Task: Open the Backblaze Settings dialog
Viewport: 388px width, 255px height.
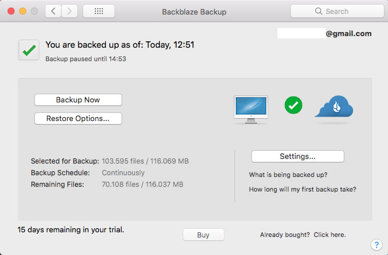Action: click(298, 156)
